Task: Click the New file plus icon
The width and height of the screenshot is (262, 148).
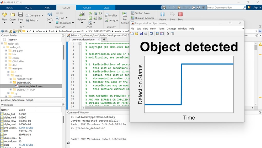Action: 4,14
